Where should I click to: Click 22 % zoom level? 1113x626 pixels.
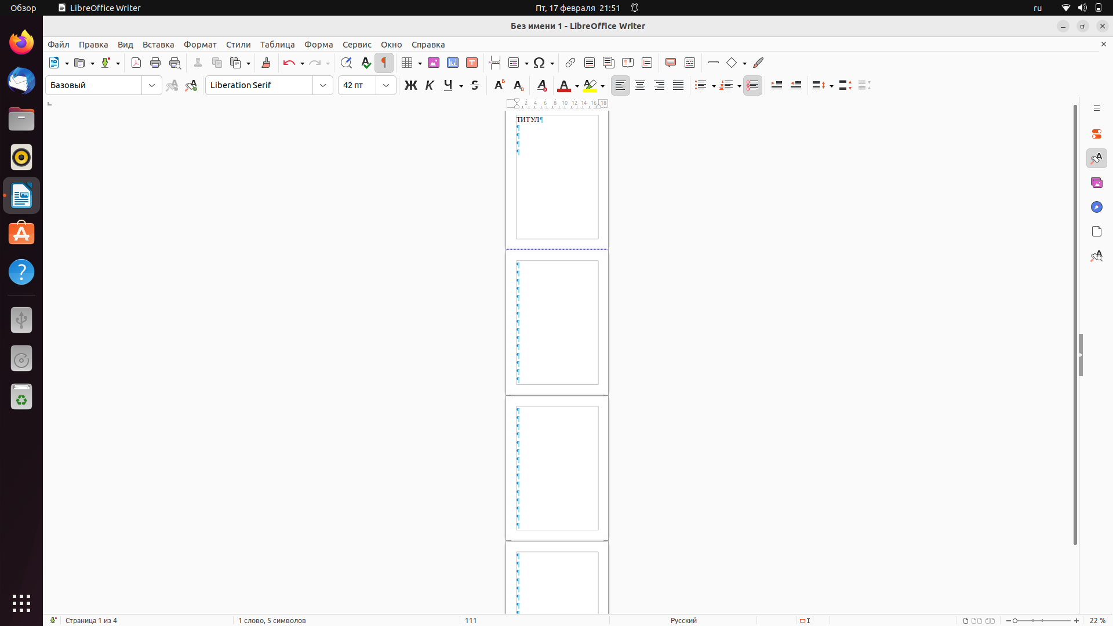1097,620
